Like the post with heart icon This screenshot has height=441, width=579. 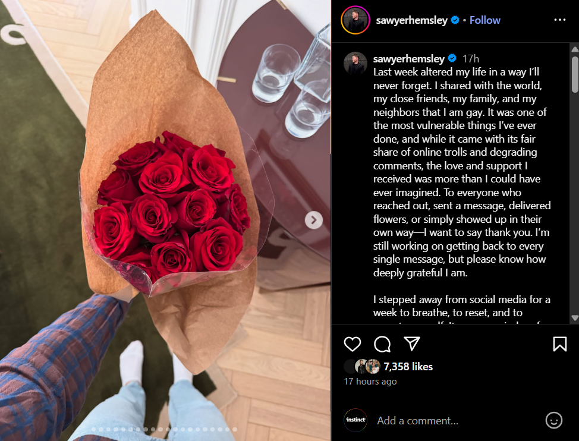point(353,344)
